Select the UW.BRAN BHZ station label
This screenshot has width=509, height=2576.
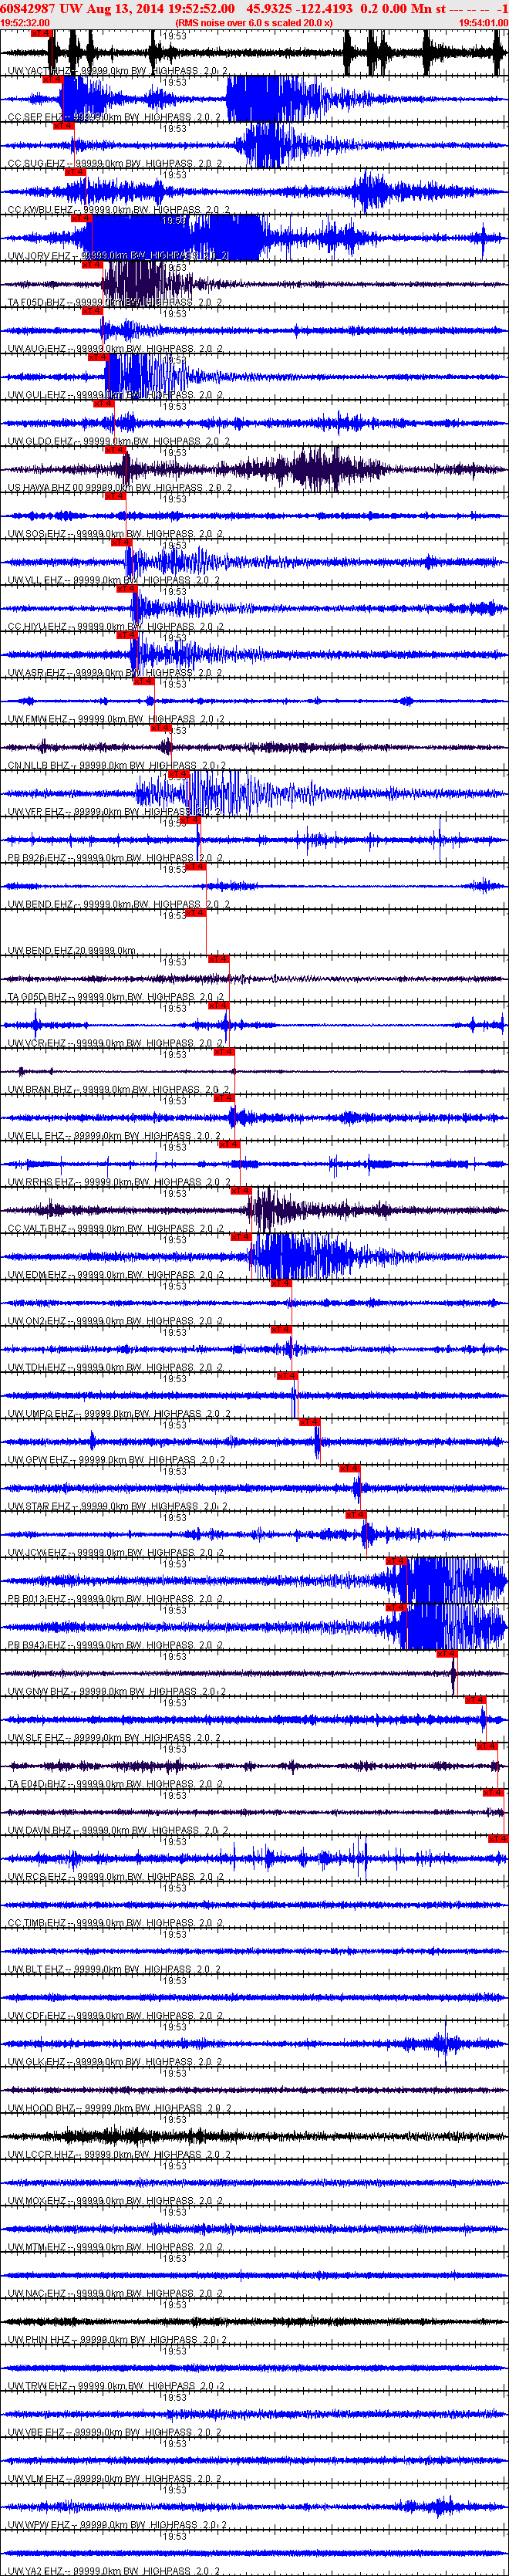[x=118, y=1090]
